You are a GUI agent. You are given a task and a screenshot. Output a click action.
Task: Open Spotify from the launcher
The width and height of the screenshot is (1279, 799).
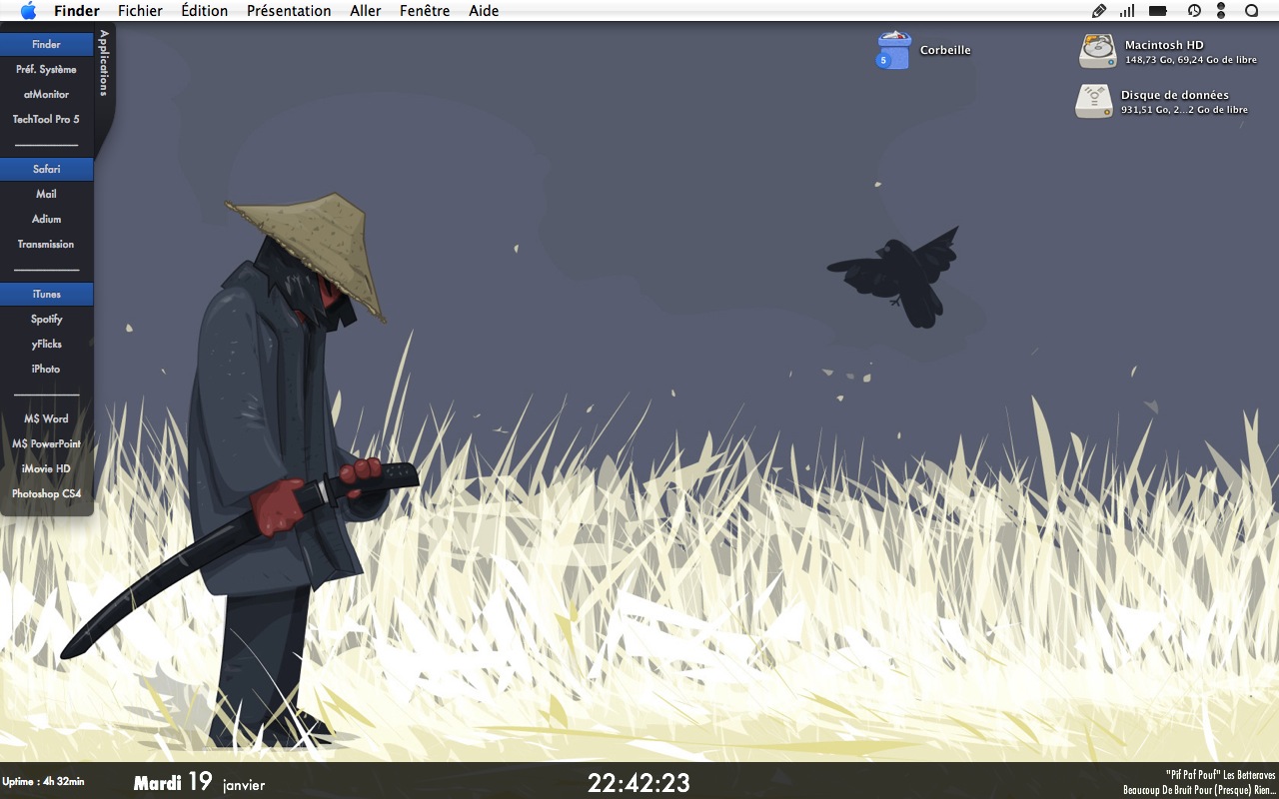47,319
